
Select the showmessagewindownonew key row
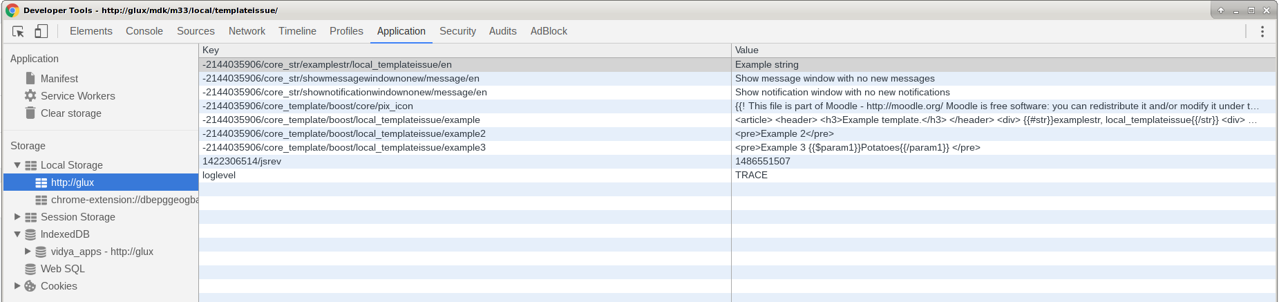point(465,79)
